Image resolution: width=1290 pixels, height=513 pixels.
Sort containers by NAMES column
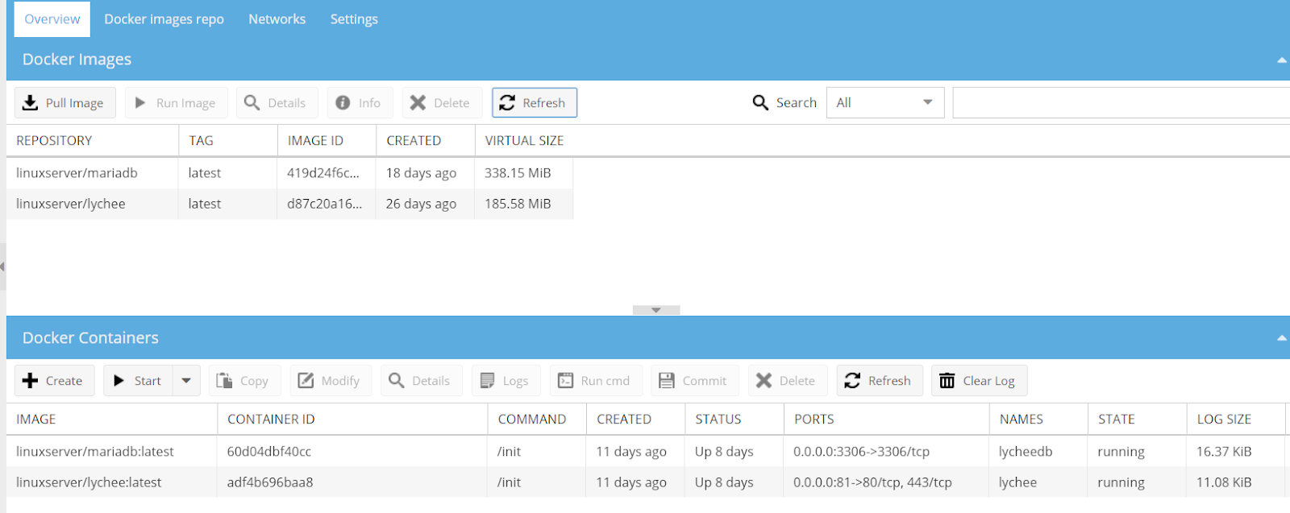pyautogui.click(x=1038, y=419)
